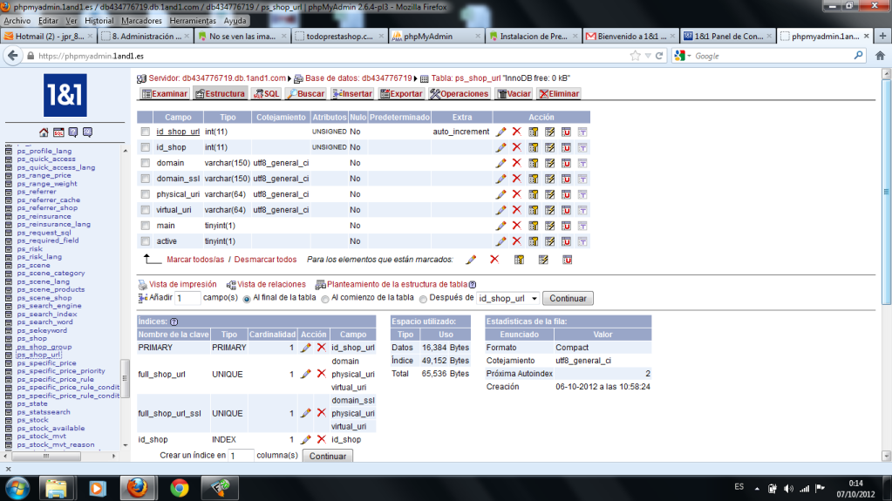892x501 pixels.
Task: Reload the page with refresh icon
Action: coord(659,56)
